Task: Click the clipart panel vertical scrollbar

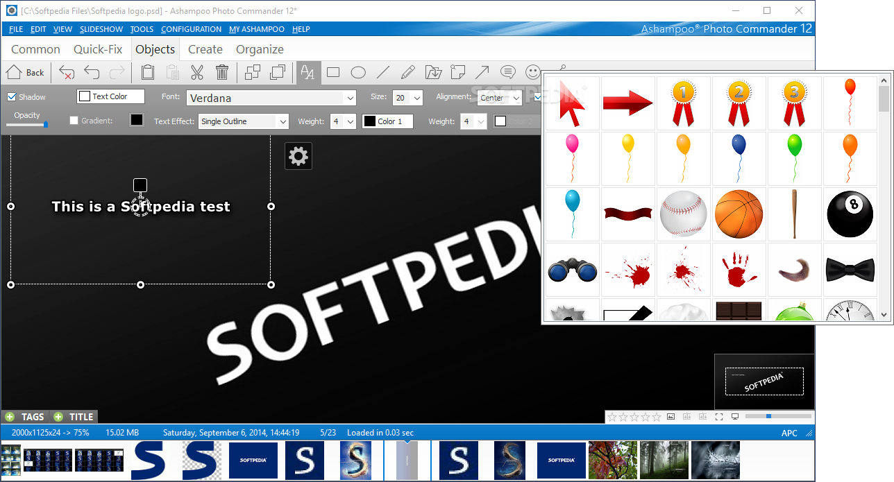Action: 884,198
